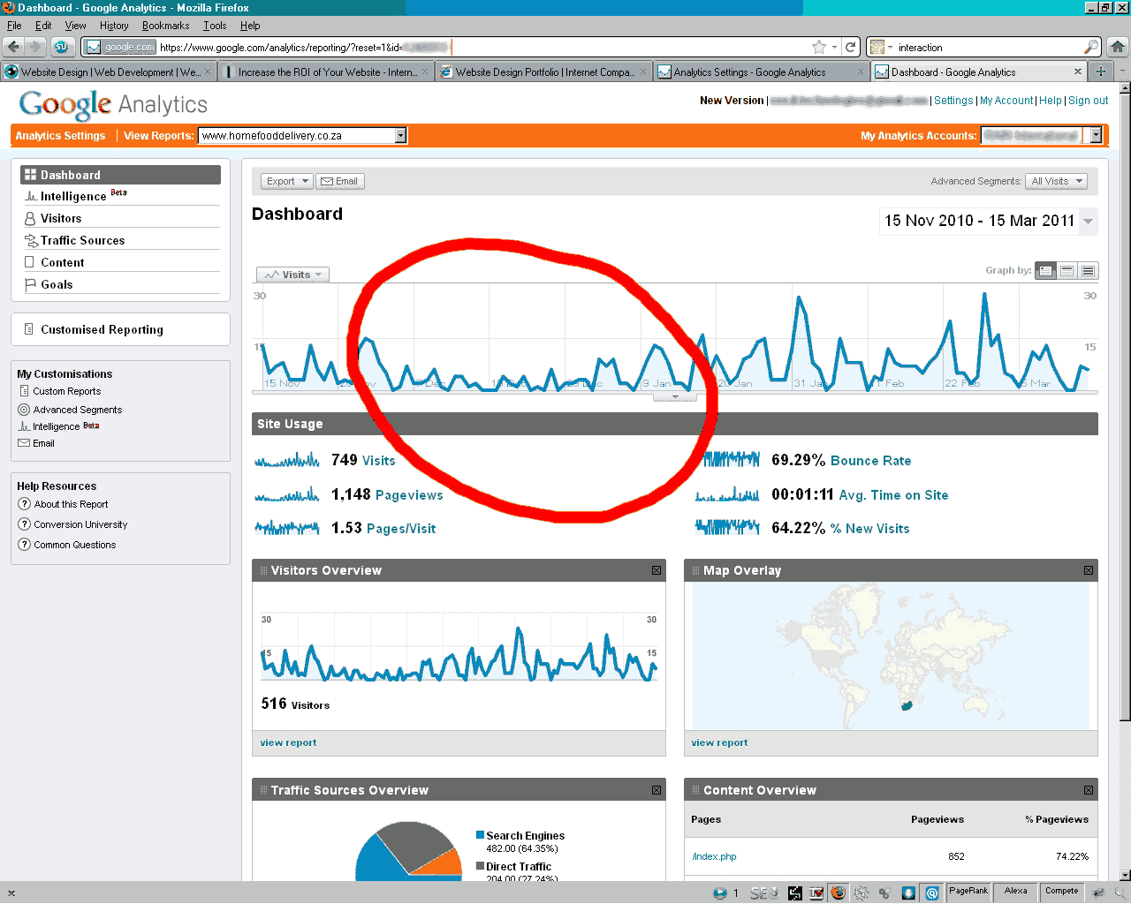The height and width of the screenshot is (904, 1131).
Task: Open the search engine selector dropdown
Action: 882,47
